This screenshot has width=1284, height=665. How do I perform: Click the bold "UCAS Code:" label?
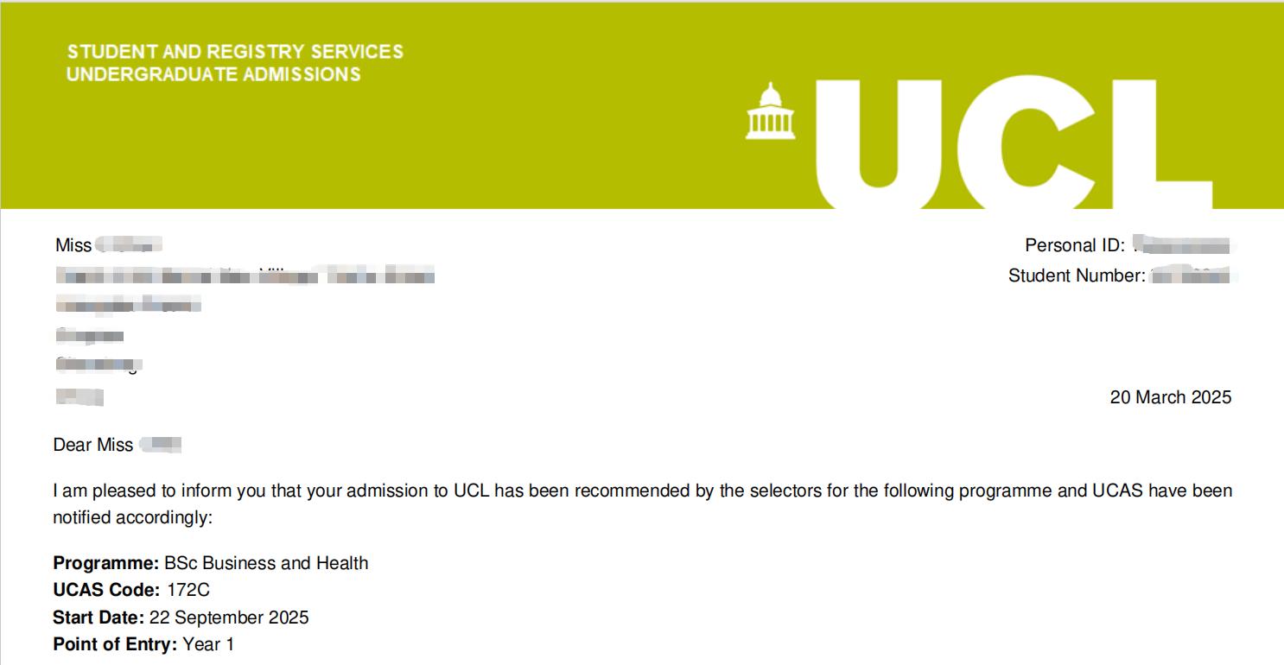[x=106, y=591]
